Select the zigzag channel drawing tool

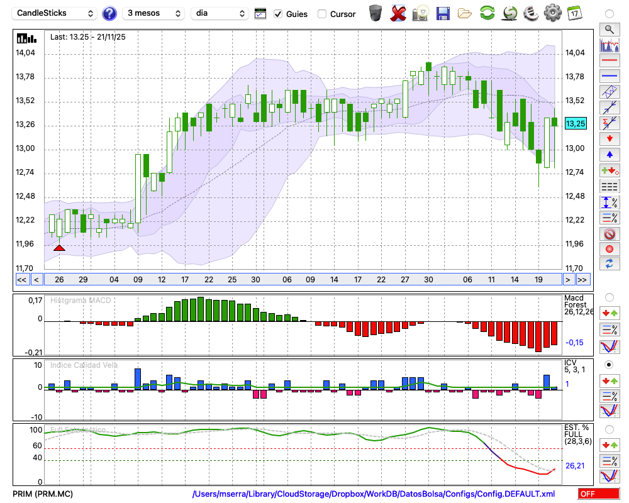point(610,92)
